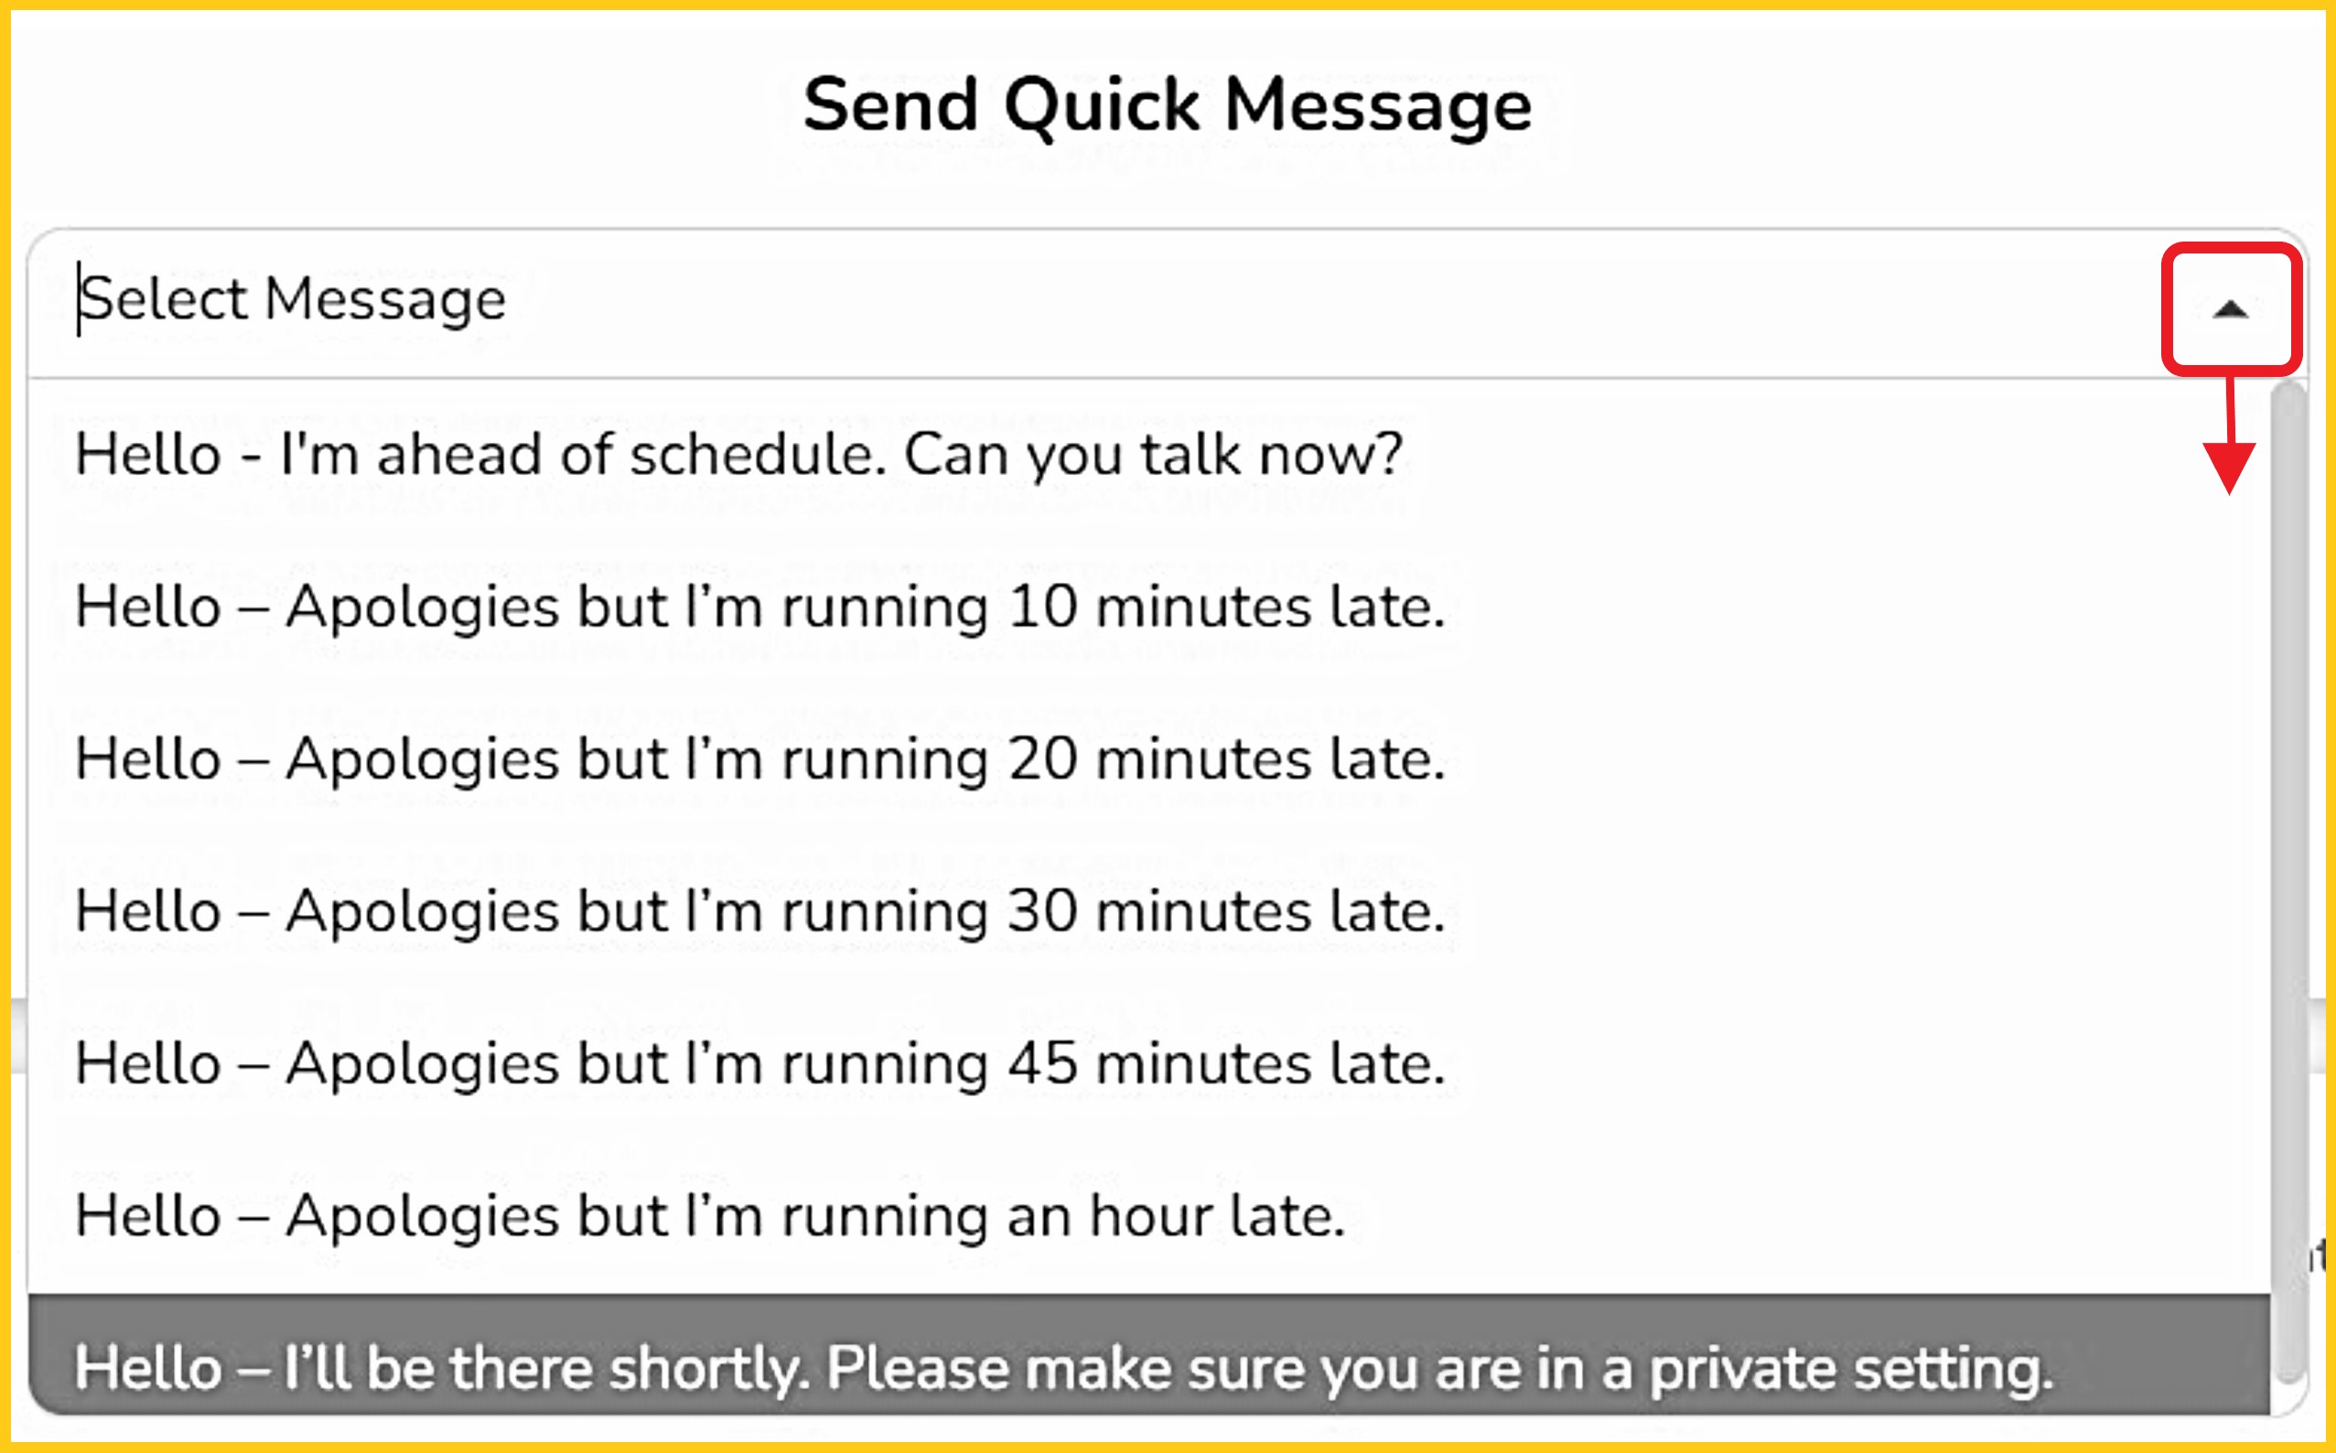Send the 20 minute delay apology option

(x=759, y=759)
